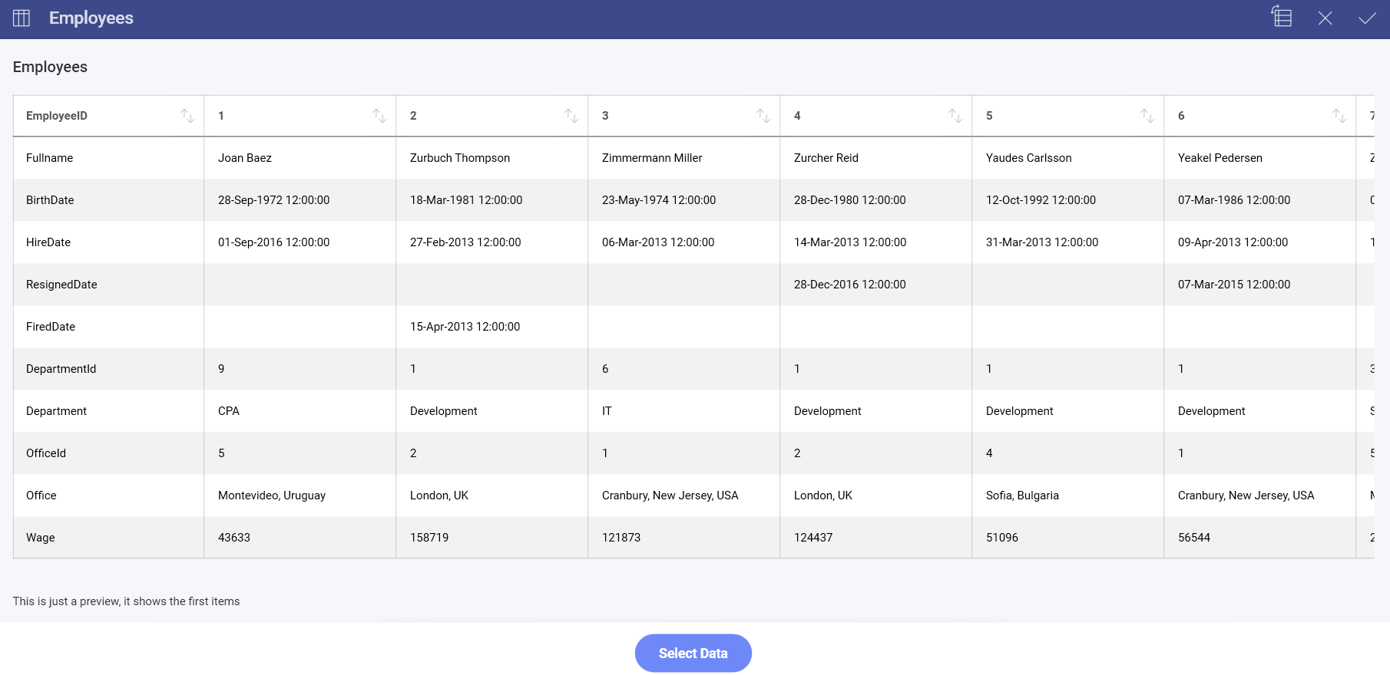Screen dimensions: 1390x675
Task: Click wage value 51096
Action: pos(1002,538)
